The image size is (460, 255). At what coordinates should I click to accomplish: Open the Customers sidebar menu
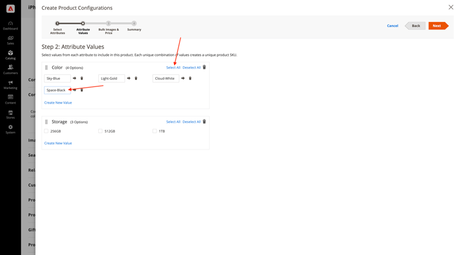click(x=10, y=69)
